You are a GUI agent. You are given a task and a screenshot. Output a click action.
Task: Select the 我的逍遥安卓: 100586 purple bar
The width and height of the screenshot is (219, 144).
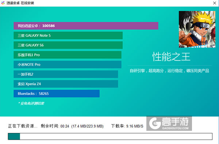[x=86, y=26]
